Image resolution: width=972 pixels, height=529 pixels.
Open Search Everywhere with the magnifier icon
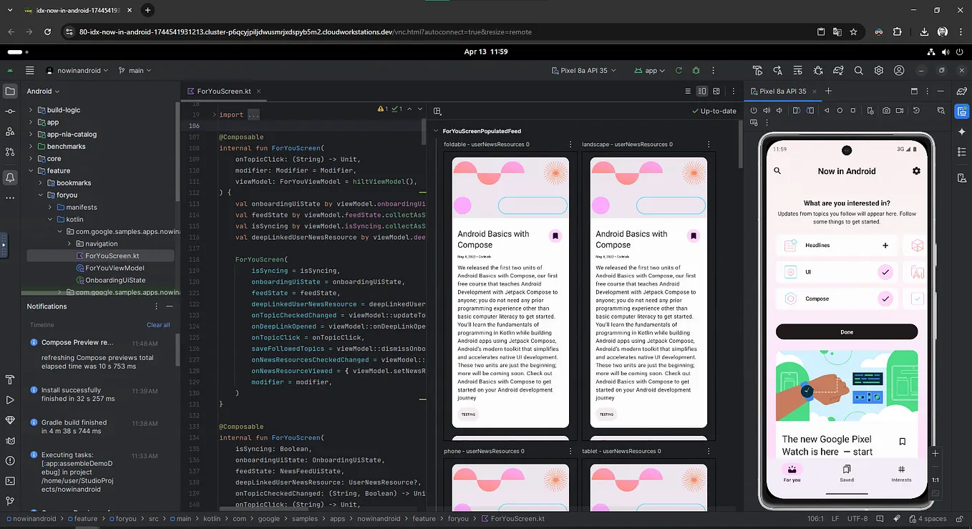859,70
